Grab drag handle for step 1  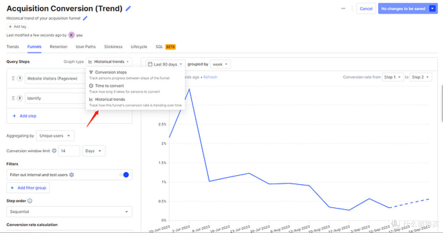point(13,78)
